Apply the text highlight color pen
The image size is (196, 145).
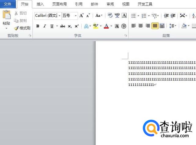(96, 26)
